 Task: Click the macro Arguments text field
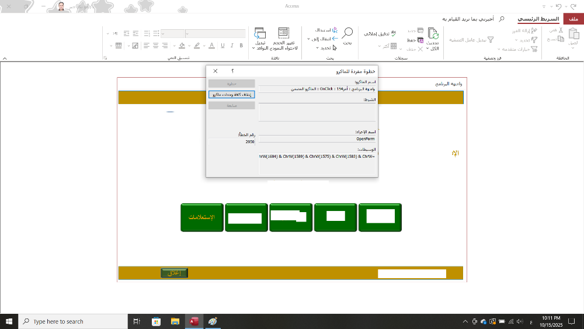(x=317, y=164)
